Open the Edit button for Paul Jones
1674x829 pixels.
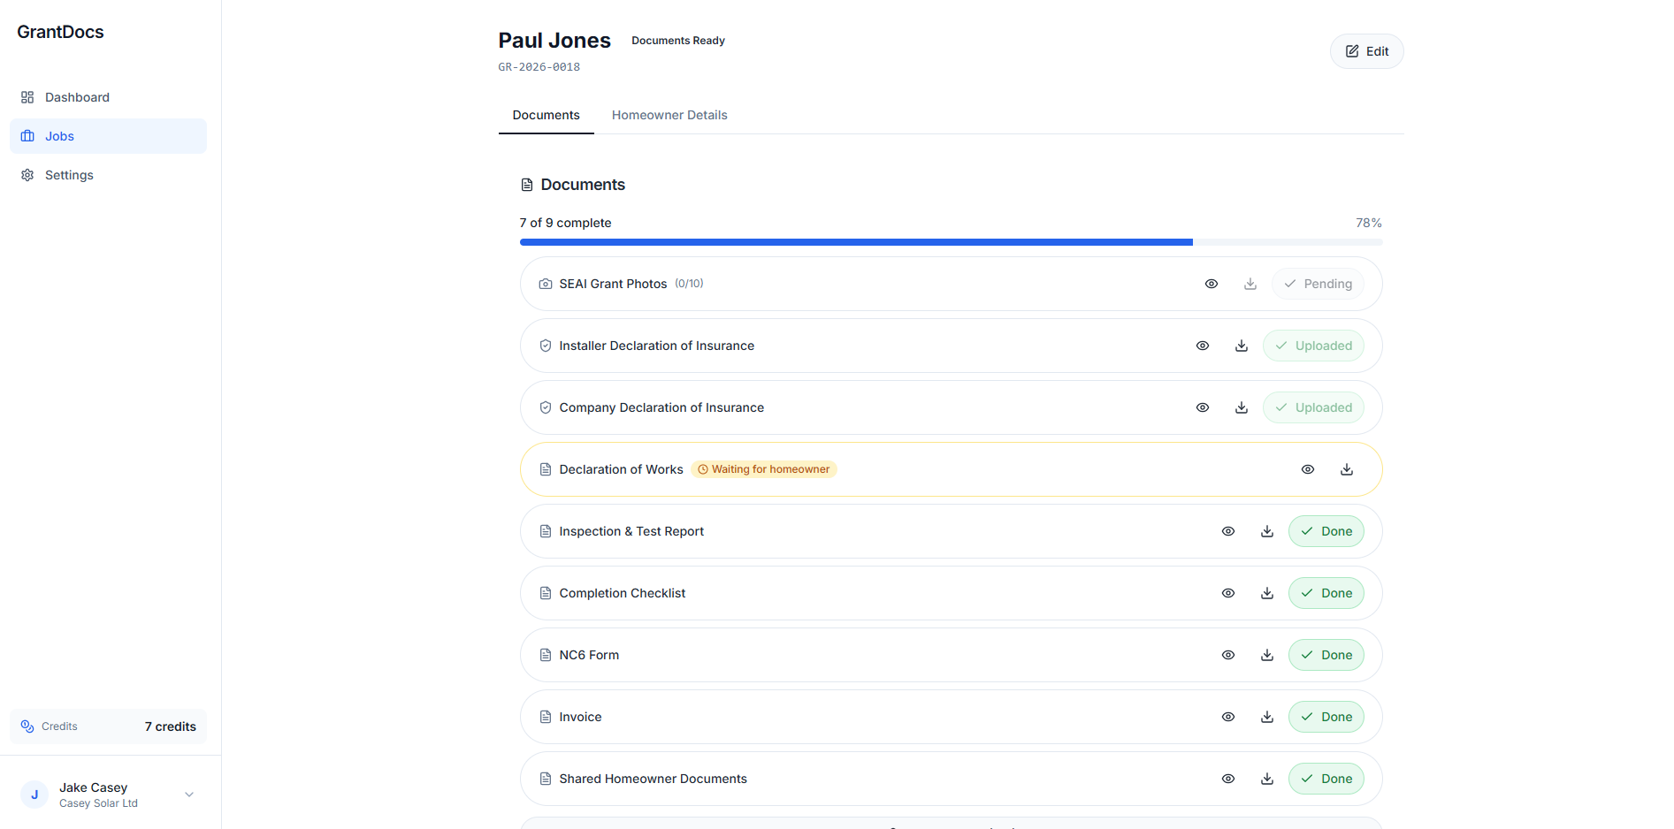click(x=1366, y=51)
